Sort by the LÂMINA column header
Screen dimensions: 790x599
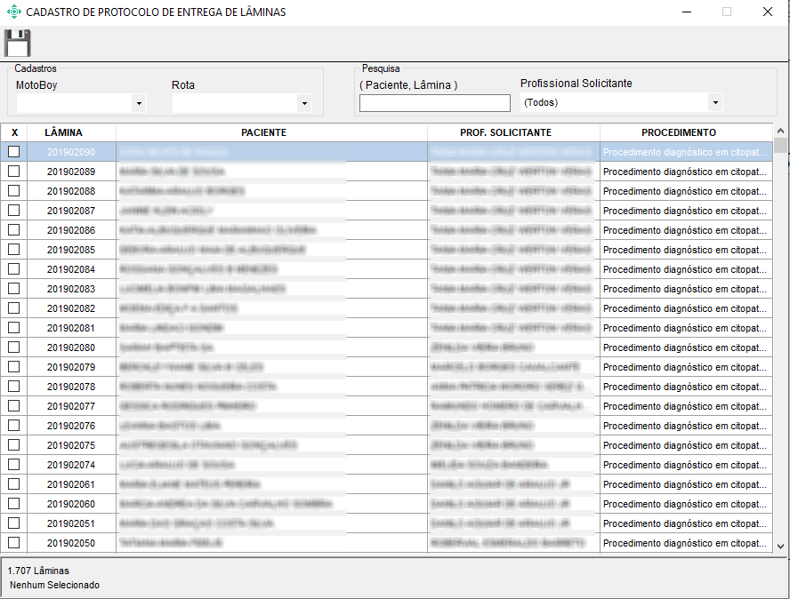click(63, 132)
